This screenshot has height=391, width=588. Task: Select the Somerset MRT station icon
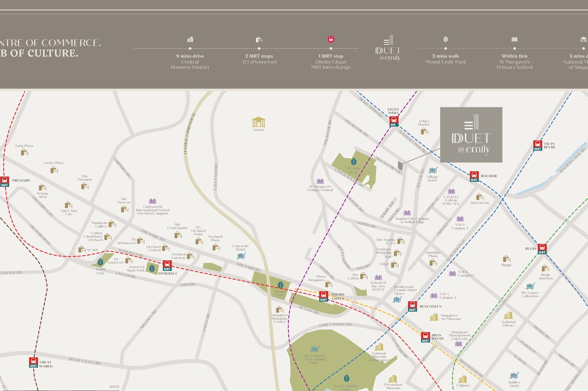(x=167, y=266)
